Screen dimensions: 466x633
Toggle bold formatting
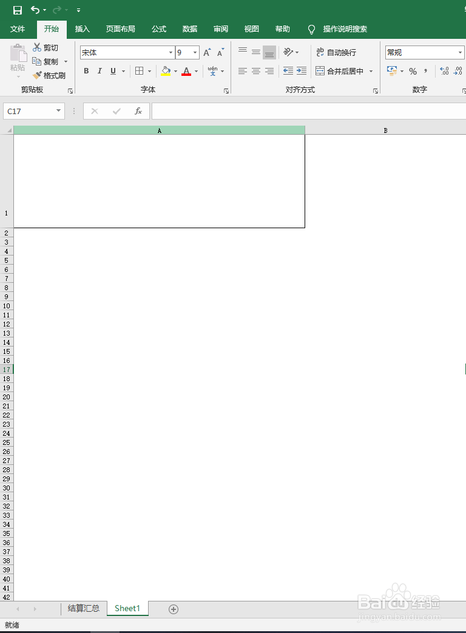(x=86, y=71)
